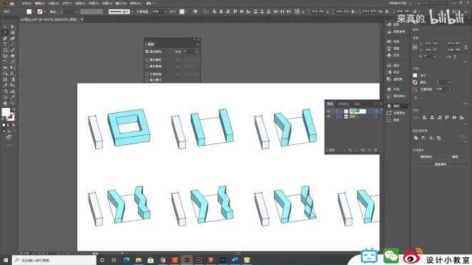Select the Hand tool
The height and width of the screenshot is (265, 472).
pyautogui.click(x=6, y=103)
